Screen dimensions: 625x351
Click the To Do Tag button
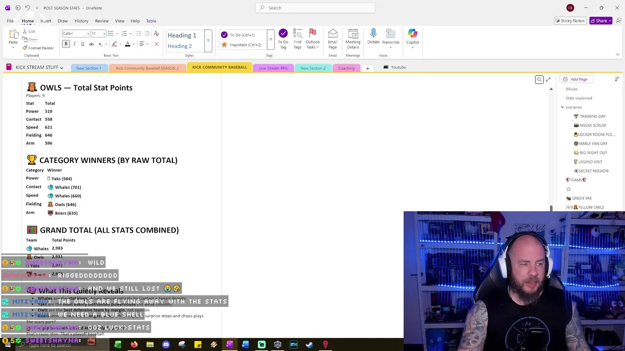pos(283,39)
